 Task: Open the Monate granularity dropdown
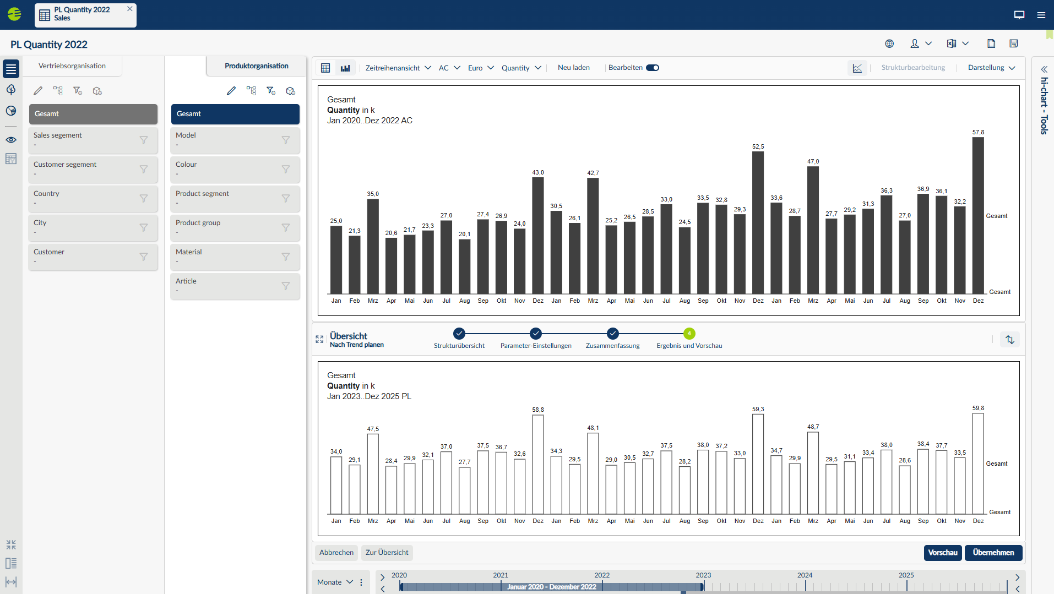(x=335, y=582)
